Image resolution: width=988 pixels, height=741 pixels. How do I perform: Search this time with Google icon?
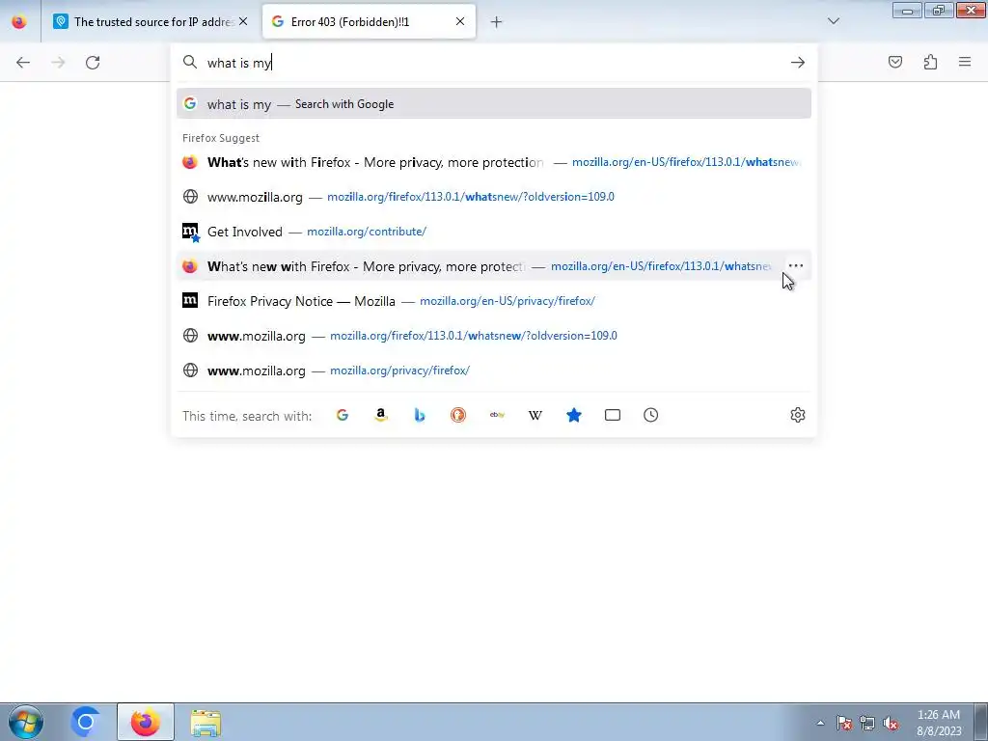pyautogui.click(x=343, y=415)
